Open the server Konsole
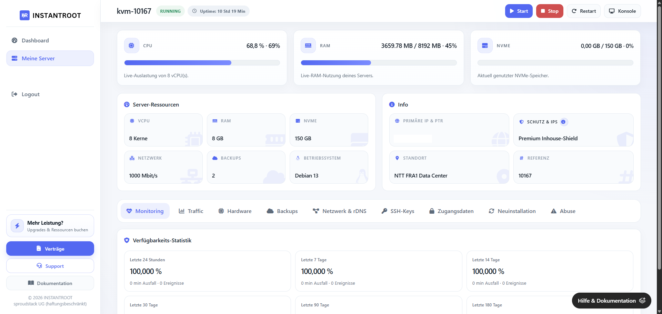This screenshot has width=662, height=314. click(622, 11)
